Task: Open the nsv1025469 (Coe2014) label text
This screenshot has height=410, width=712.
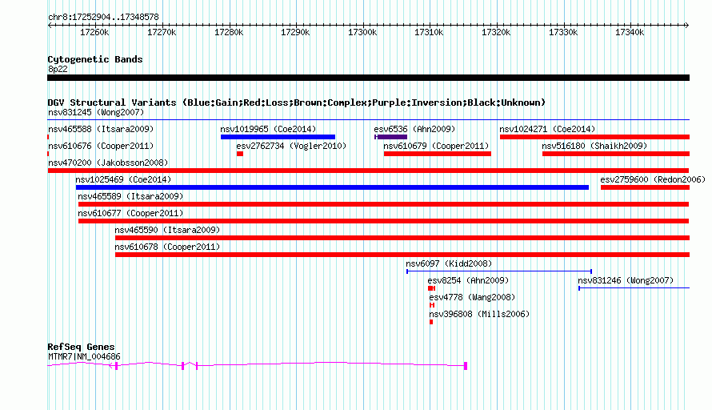Action: 123,179
